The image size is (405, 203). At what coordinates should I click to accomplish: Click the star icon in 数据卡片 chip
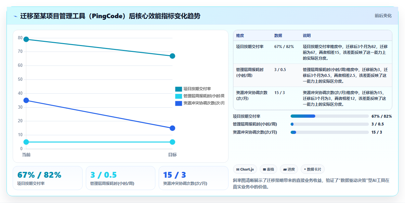305,169
